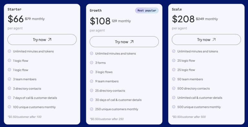The image size is (248, 127).
Task: Click check icon beside Unlimited call & customer details
Action: coord(174,98)
